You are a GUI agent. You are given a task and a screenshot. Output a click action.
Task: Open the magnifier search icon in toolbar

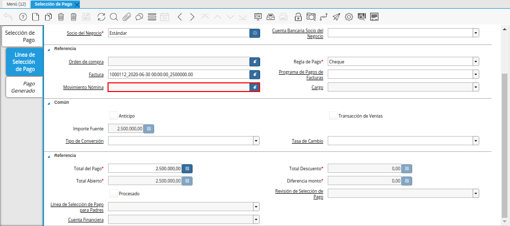(x=114, y=17)
